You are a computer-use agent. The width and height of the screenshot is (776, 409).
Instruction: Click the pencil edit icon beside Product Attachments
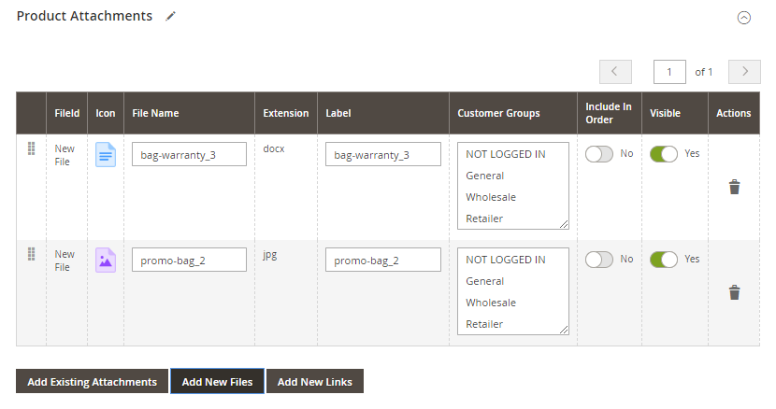170,16
